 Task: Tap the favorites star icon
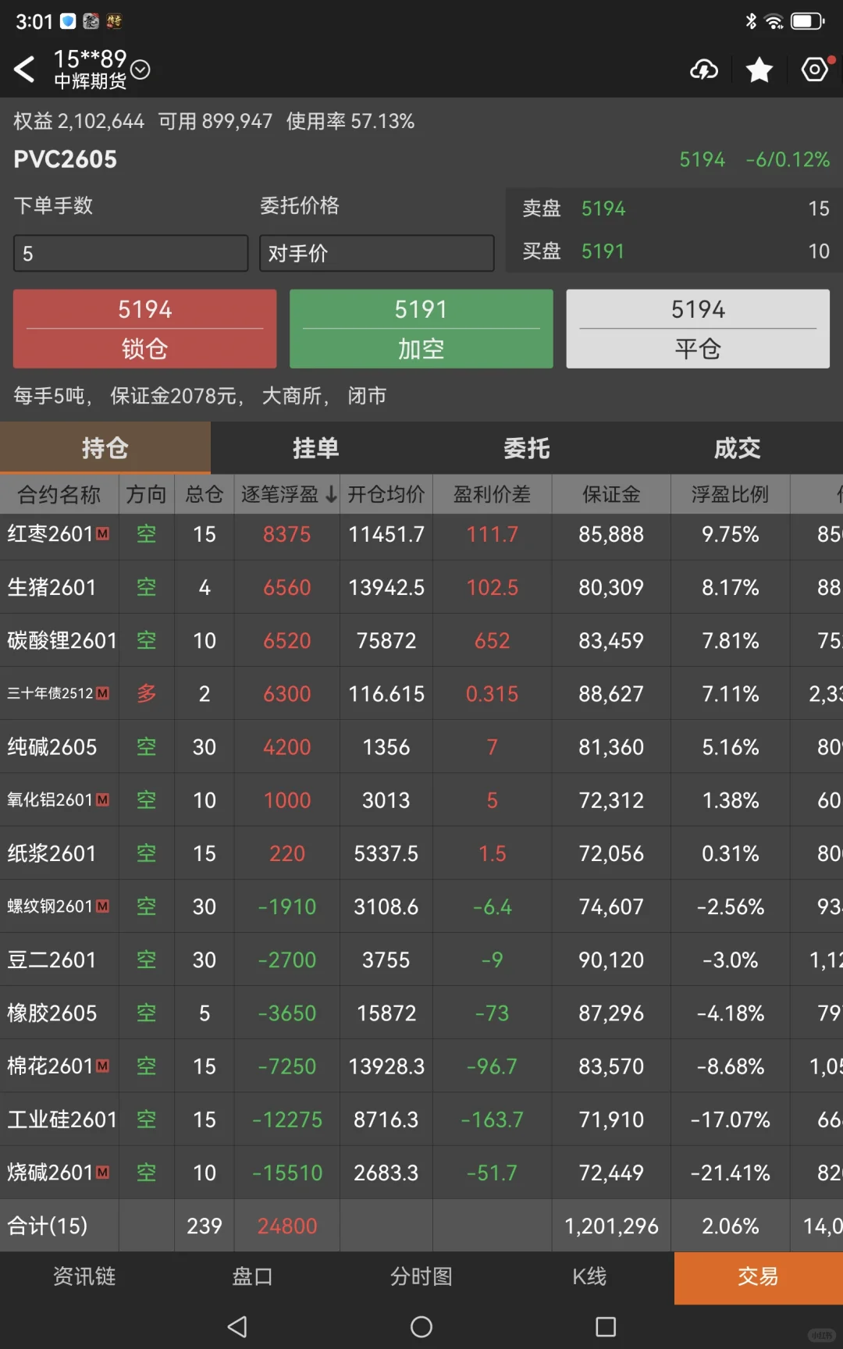point(759,70)
